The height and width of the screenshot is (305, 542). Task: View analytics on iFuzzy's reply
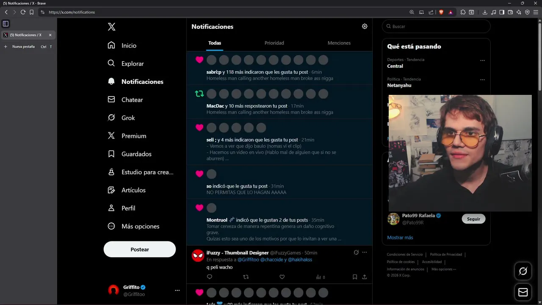click(x=321, y=277)
